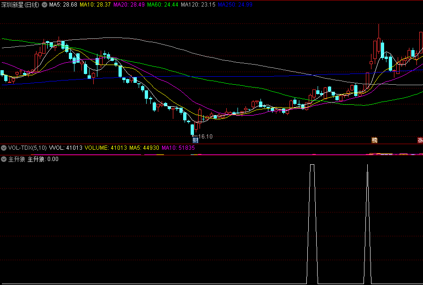Click the volume MA10: 51835 magenta value
Screen dimensions: 423x285
coord(178,148)
